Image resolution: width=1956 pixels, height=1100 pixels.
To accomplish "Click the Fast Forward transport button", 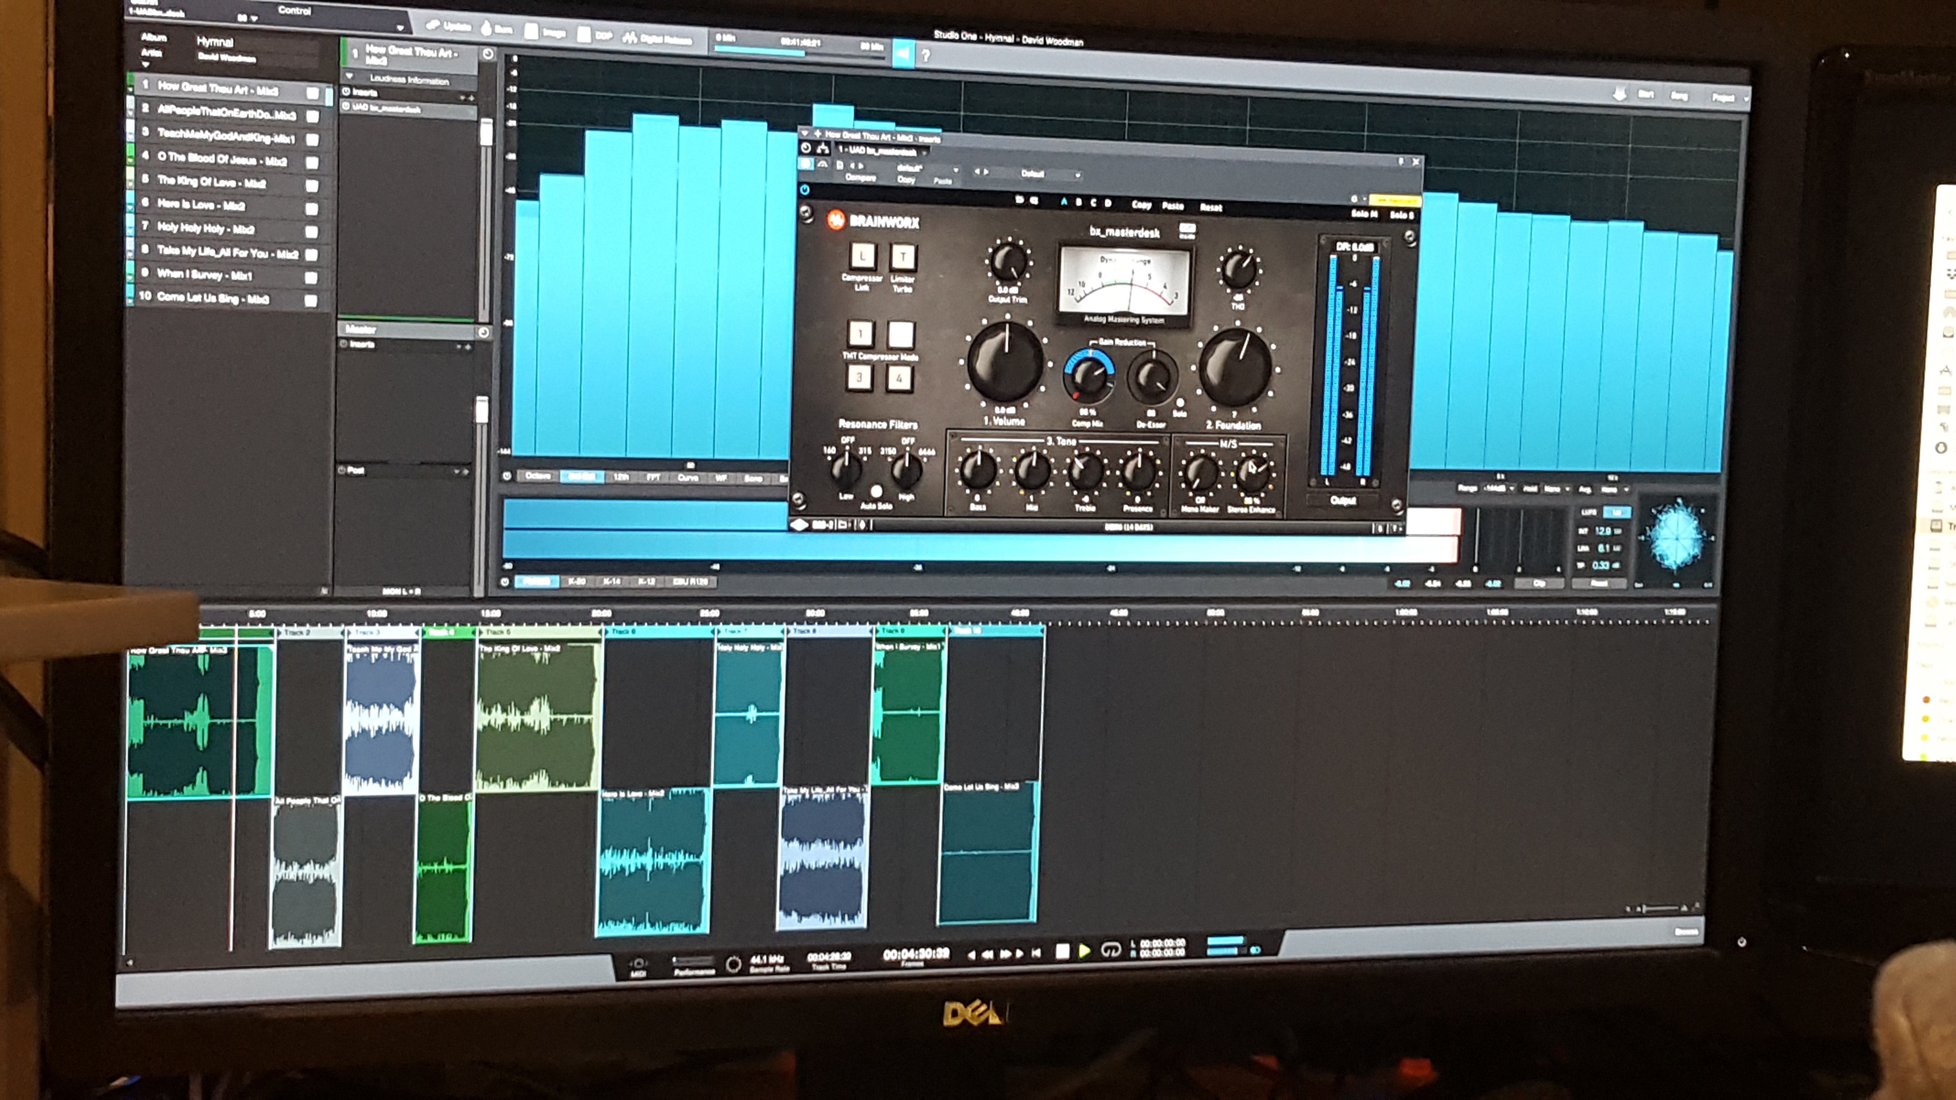I will coord(1006,953).
